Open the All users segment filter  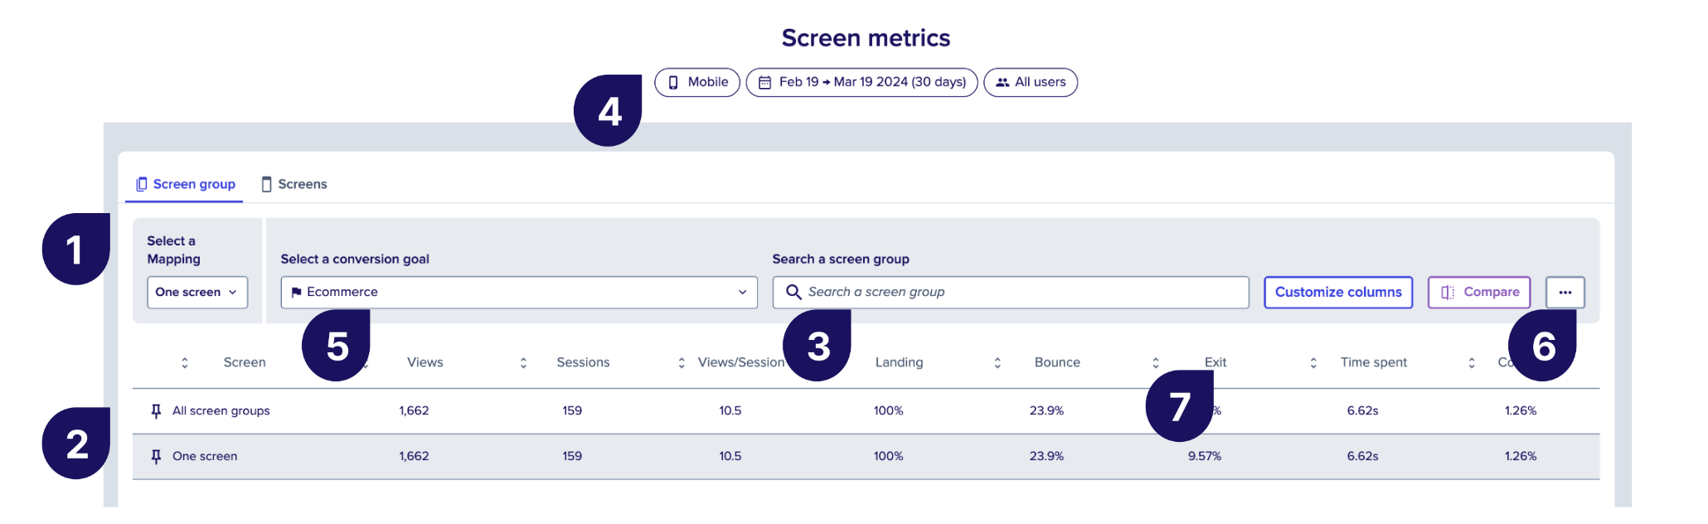point(1031,82)
